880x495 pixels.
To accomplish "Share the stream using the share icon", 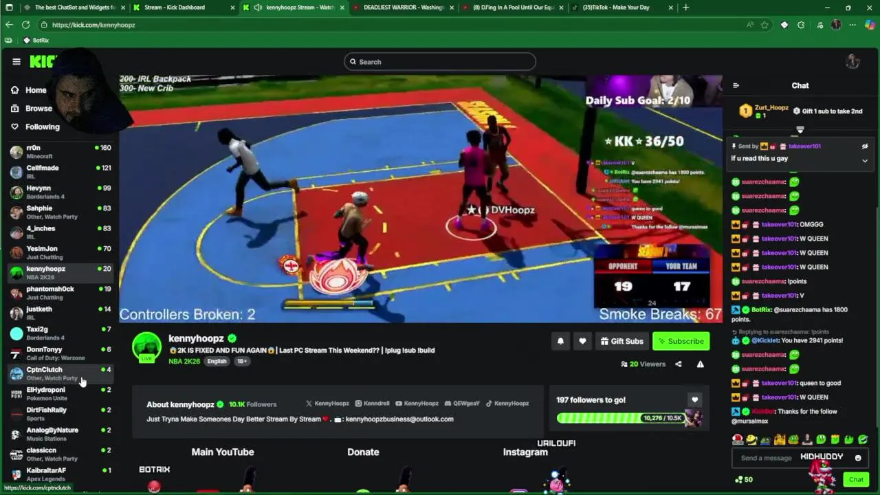I will click(x=679, y=364).
